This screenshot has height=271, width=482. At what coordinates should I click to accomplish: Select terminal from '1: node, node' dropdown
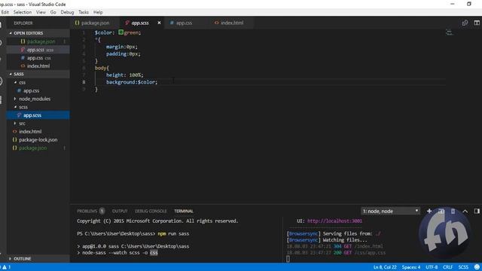pyautogui.click(x=390, y=211)
